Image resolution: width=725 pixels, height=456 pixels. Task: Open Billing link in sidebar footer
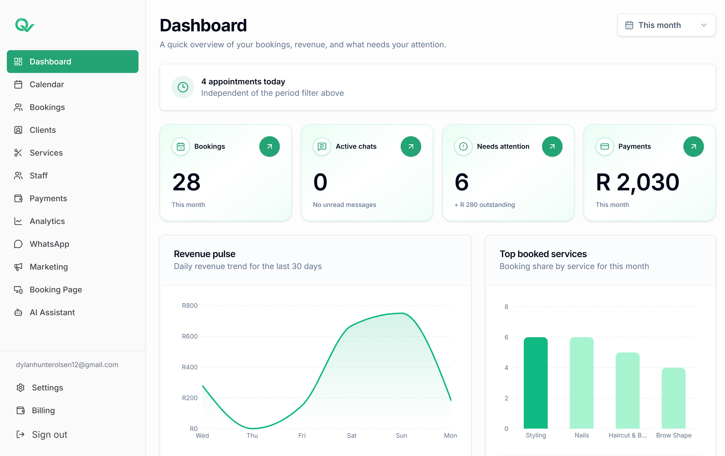73,410
